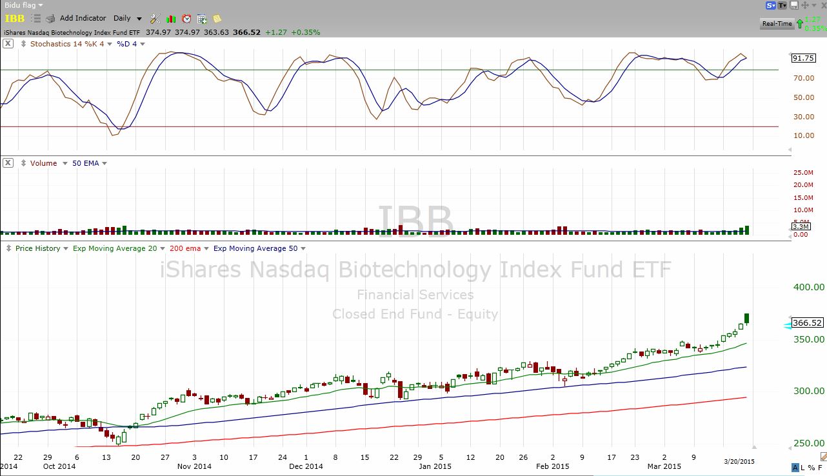Toggle arithmetic scale with the A button
The width and height of the screenshot is (827, 476).
795,468
